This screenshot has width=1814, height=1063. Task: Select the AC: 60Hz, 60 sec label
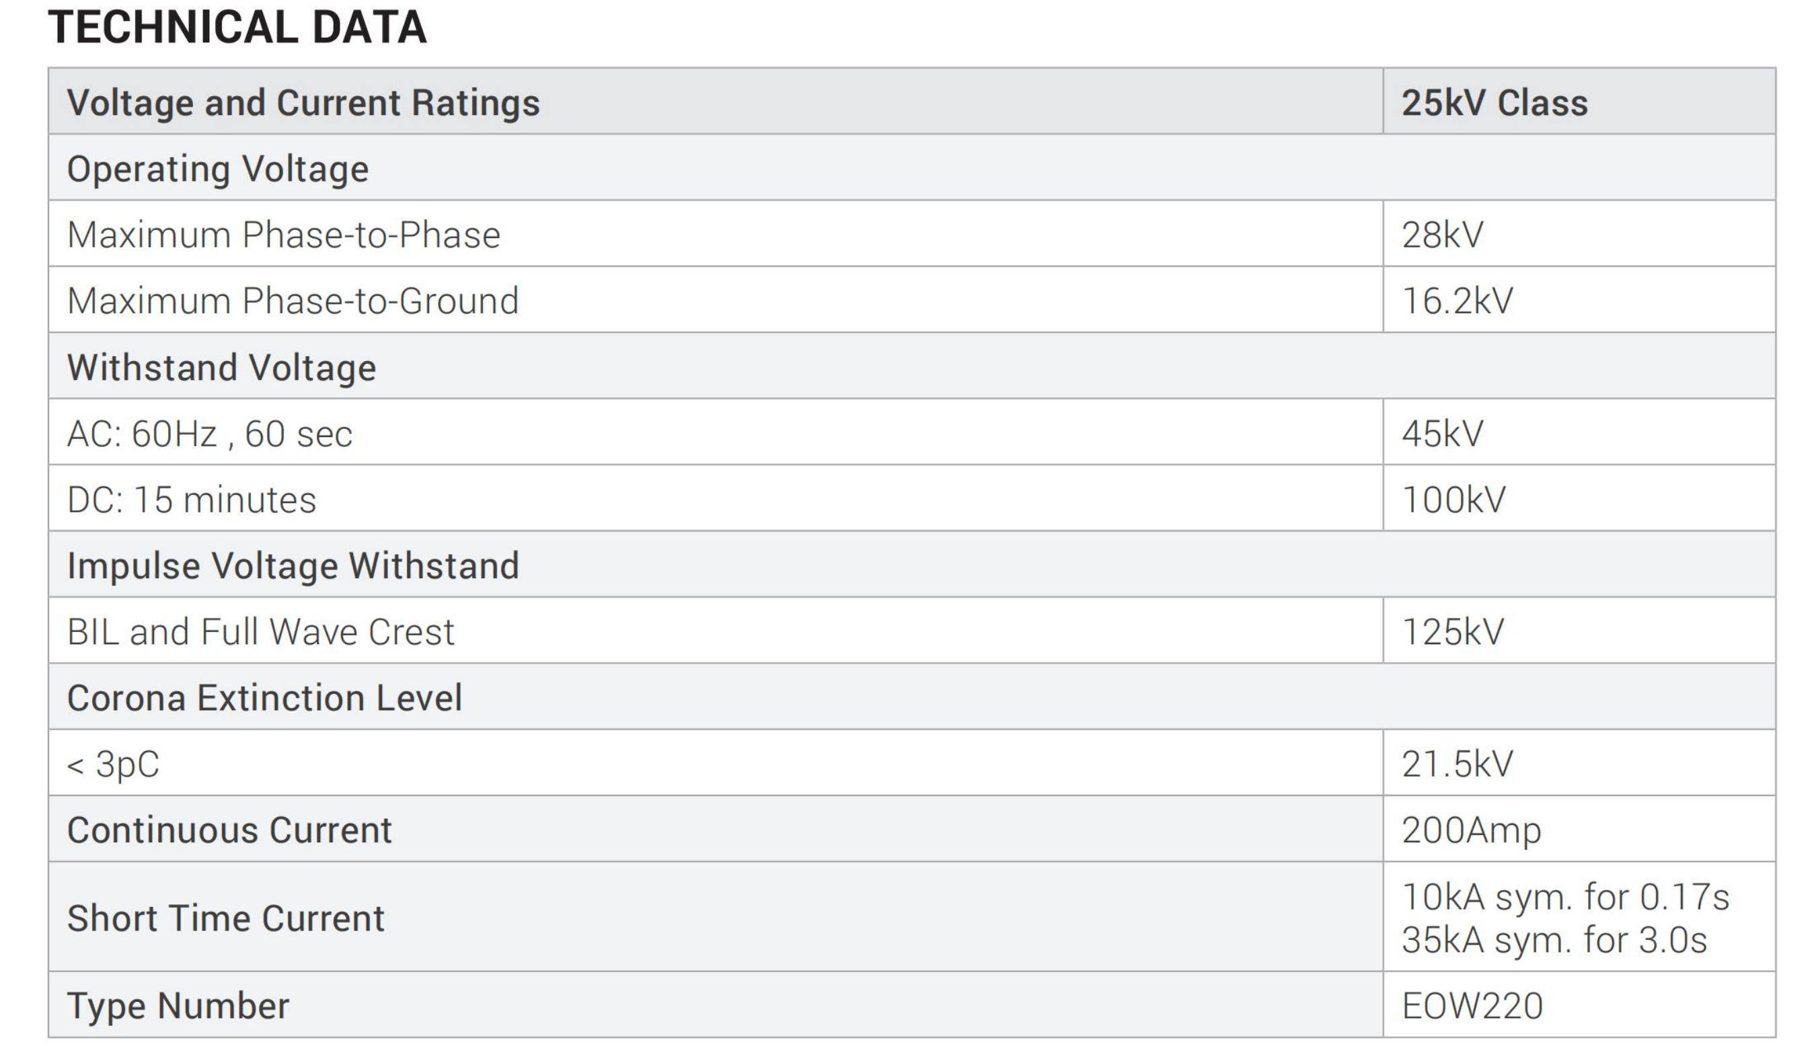pyautogui.click(x=209, y=433)
